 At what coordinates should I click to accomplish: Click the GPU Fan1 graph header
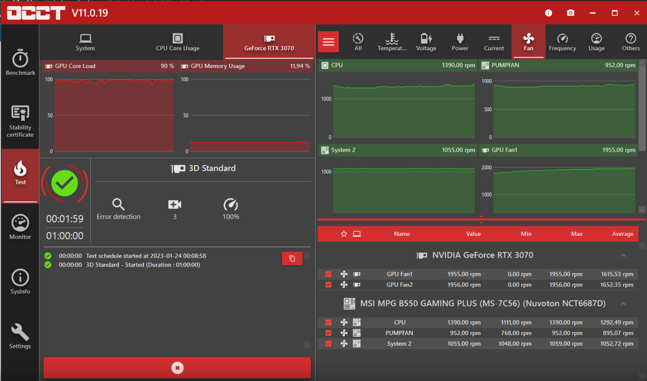558,150
